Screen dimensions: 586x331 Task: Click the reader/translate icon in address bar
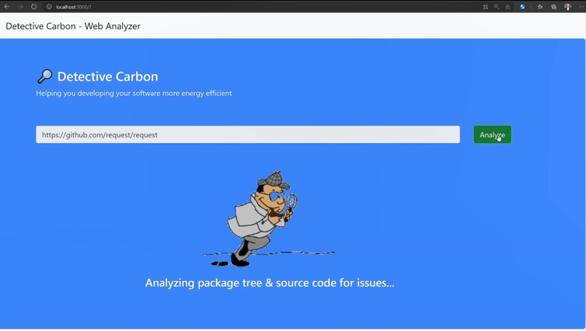(486, 7)
